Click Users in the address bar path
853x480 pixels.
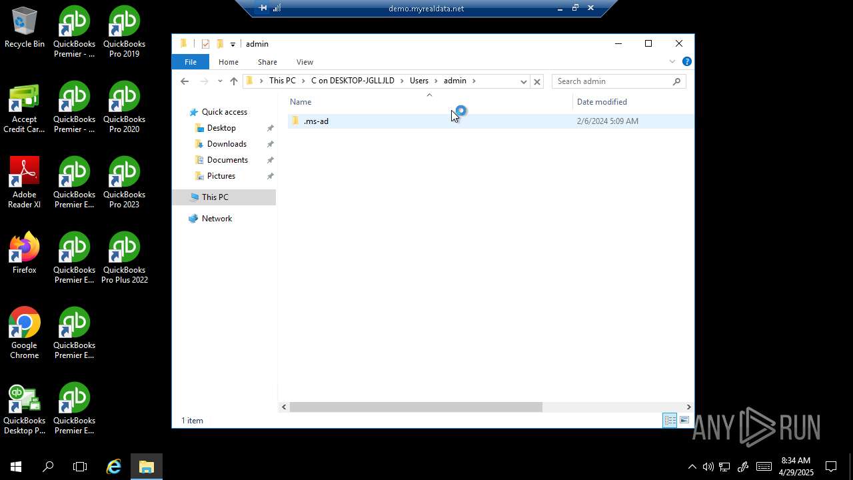coord(419,81)
